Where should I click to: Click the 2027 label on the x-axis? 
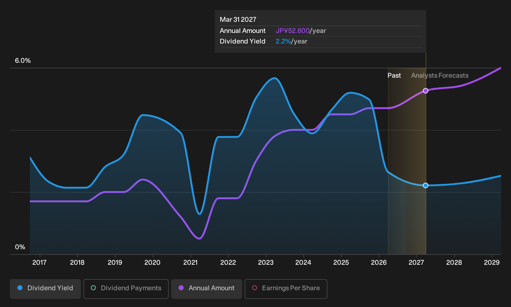416,263
